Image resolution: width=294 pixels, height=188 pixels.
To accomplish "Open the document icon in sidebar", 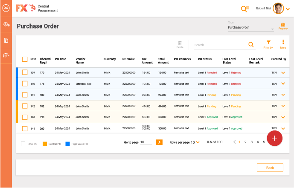I will [6, 40].
